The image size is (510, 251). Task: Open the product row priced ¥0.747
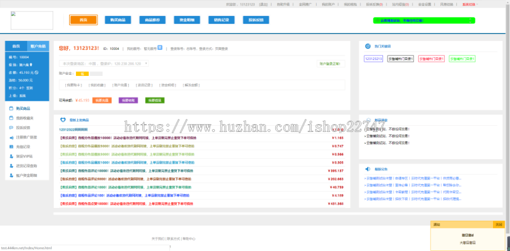pyautogui.click(x=202, y=146)
